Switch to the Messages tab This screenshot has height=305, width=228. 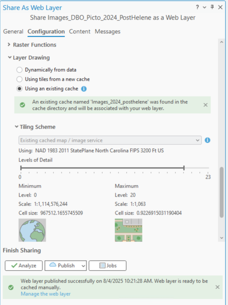coord(107,31)
